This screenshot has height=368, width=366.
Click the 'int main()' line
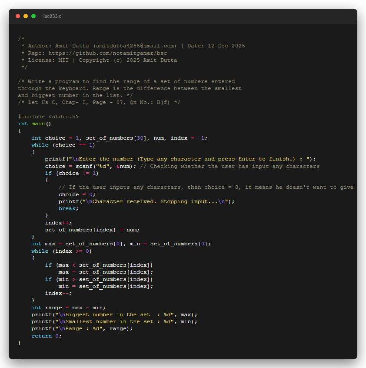coord(34,124)
